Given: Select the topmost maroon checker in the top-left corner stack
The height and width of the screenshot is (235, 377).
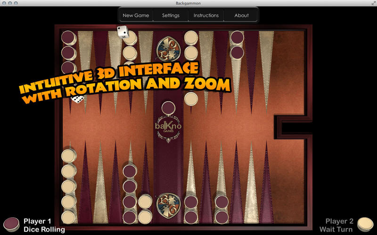Looking at the screenshot, I should click(x=68, y=38).
